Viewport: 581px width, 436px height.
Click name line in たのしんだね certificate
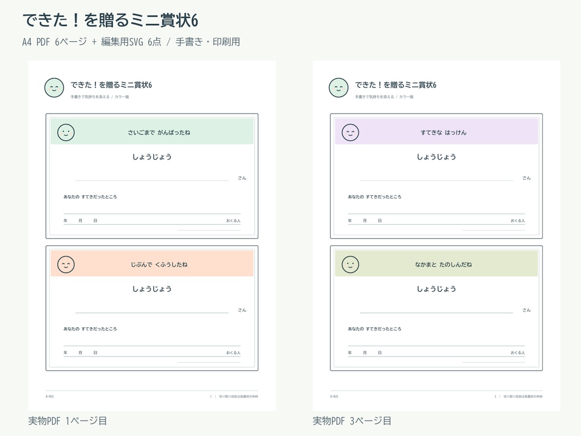436,313
